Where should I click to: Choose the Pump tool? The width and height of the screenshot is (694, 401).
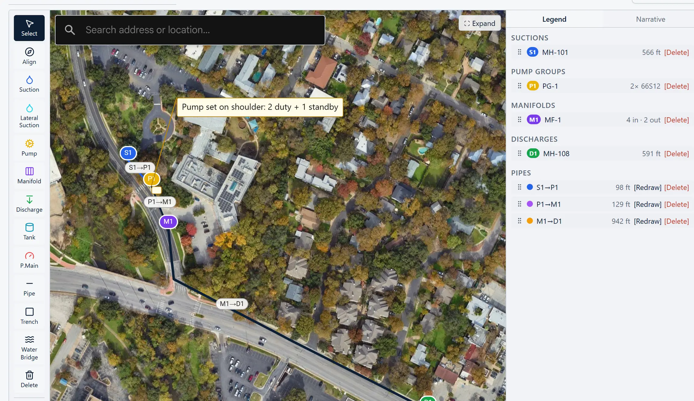coord(29,148)
